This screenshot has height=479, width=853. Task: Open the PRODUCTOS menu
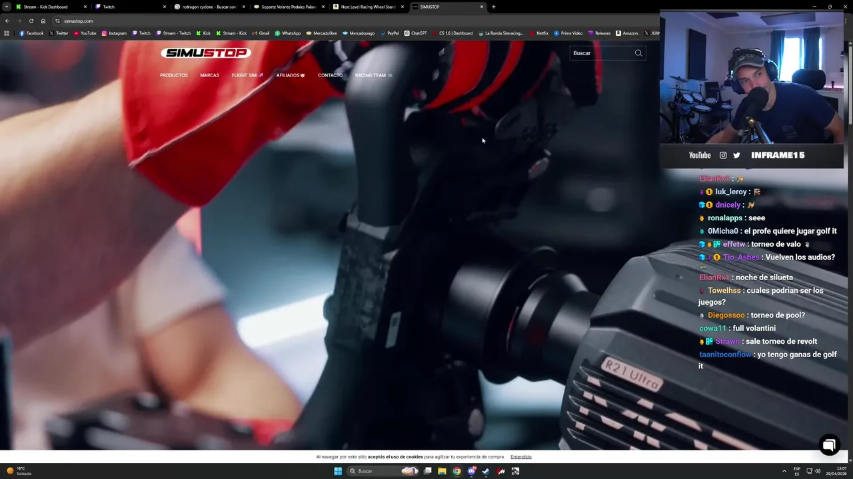click(x=174, y=75)
